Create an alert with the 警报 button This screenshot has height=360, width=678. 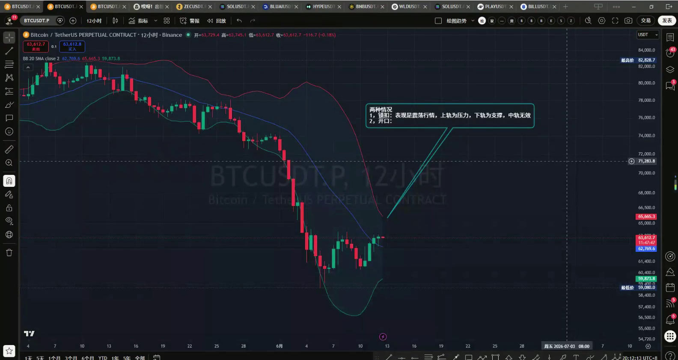(190, 21)
